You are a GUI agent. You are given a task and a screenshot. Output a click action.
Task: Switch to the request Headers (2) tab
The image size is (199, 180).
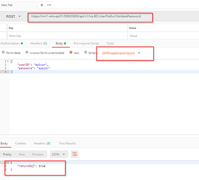(39, 43)
